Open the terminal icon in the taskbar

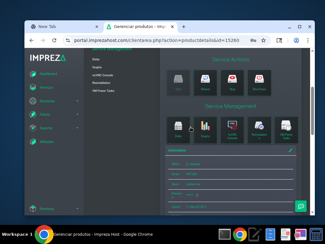(x=225, y=234)
